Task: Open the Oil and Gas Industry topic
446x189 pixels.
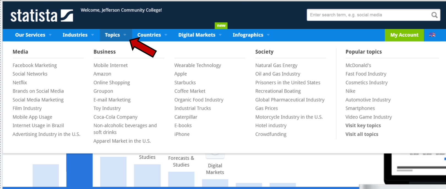Action: click(x=278, y=74)
